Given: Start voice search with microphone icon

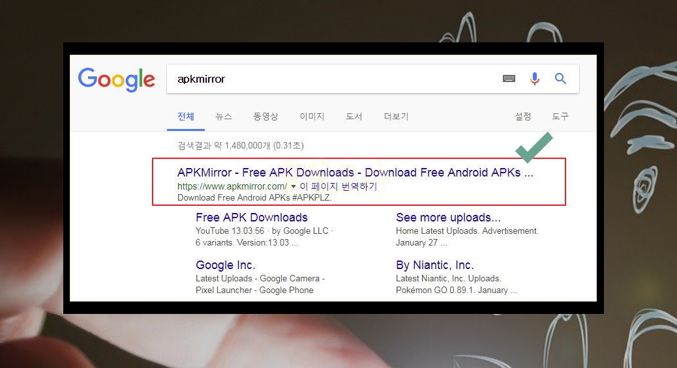Looking at the screenshot, I should coord(535,79).
